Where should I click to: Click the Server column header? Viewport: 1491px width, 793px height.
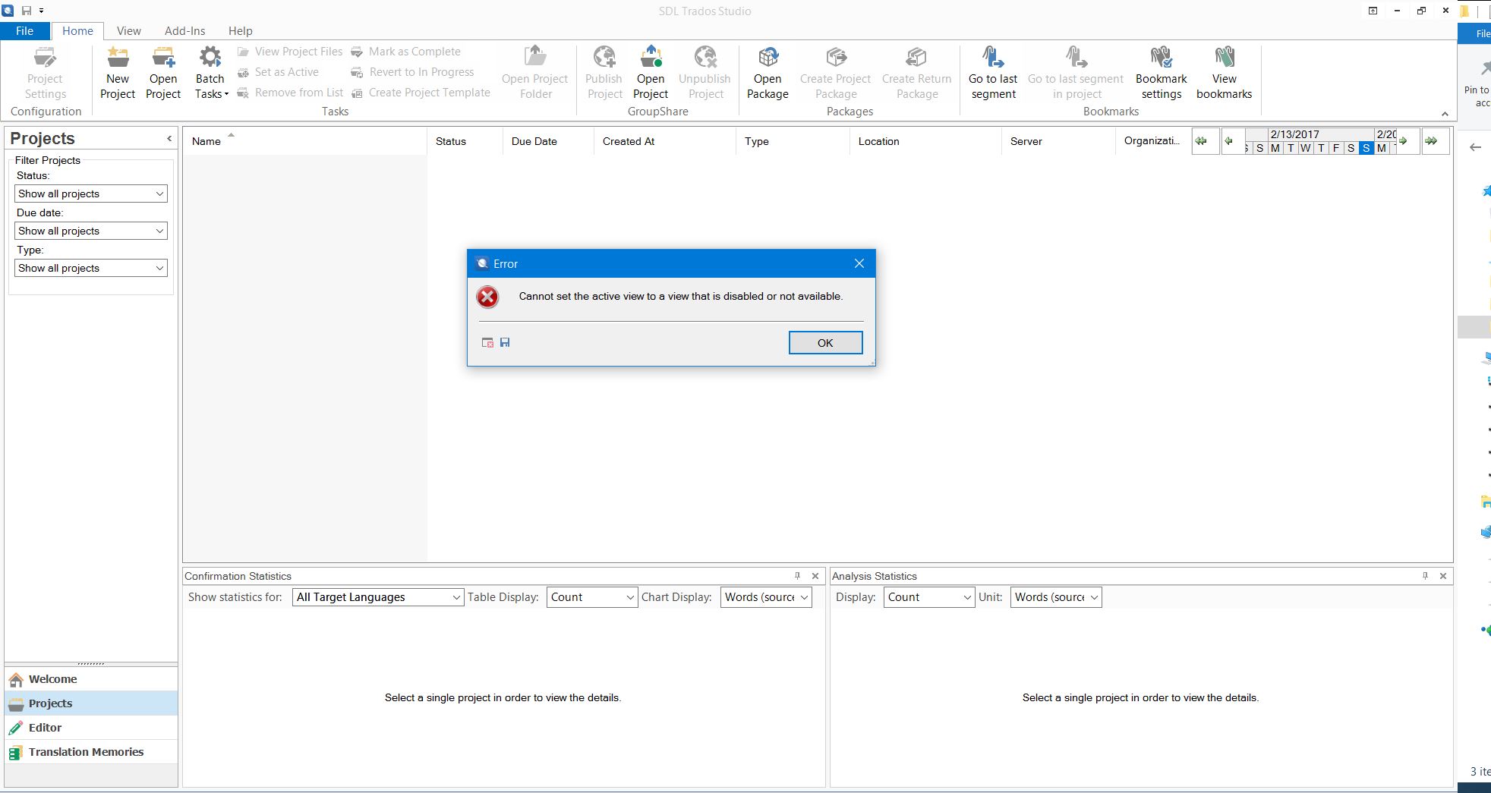[x=1058, y=141]
